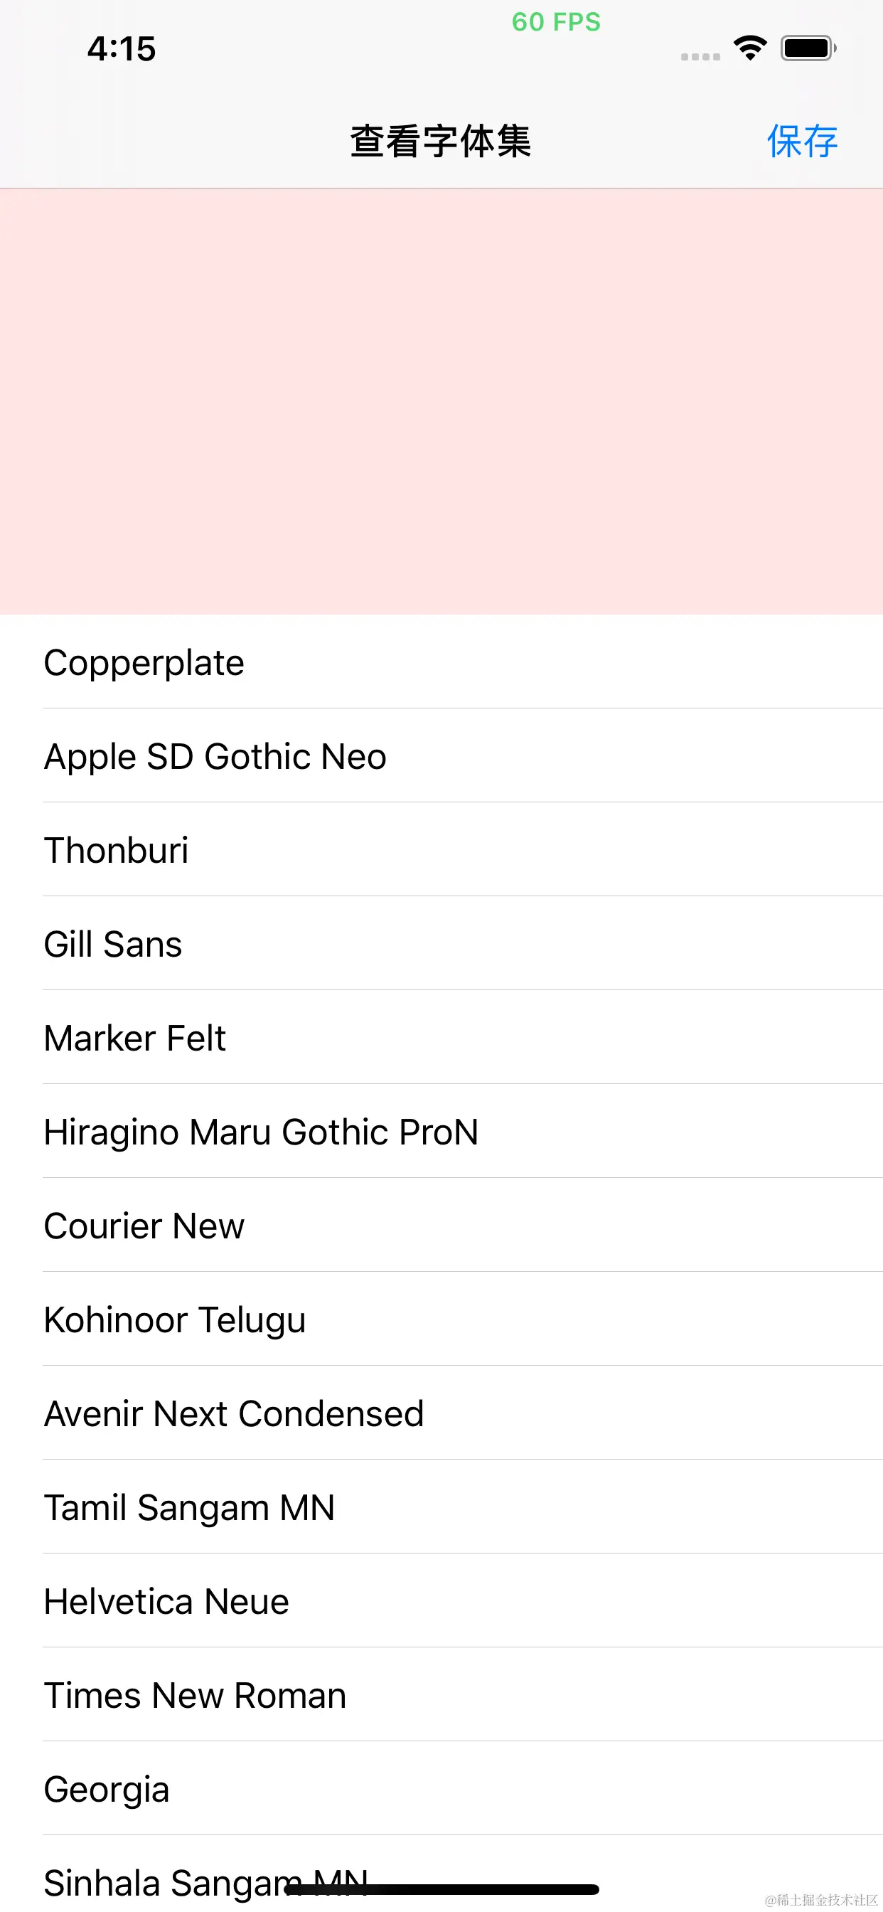Tap the 保存 save button
Image resolution: width=883 pixels, height=1912 pixels.
pos(801,141)
